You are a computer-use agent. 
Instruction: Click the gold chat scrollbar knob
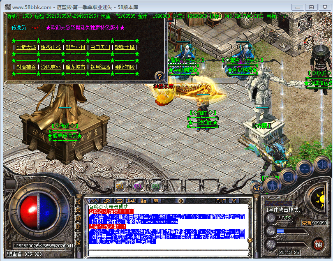click(x=250, y=240)
